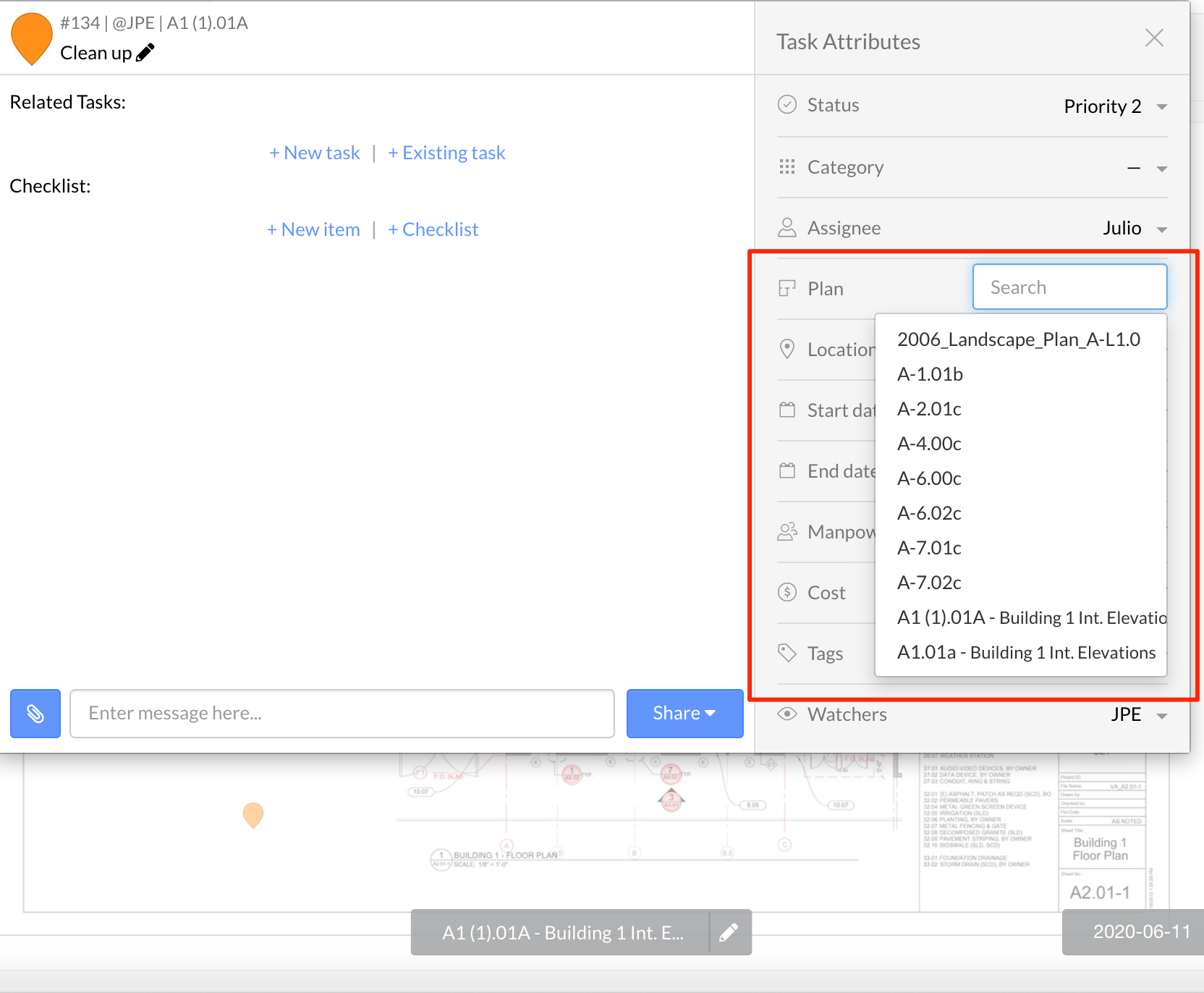
Task: Add a new related task link
Action: tap(315, 153)
